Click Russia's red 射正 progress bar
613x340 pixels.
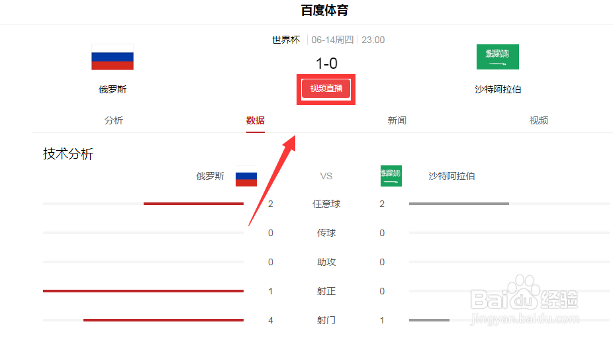coord(143,291)
